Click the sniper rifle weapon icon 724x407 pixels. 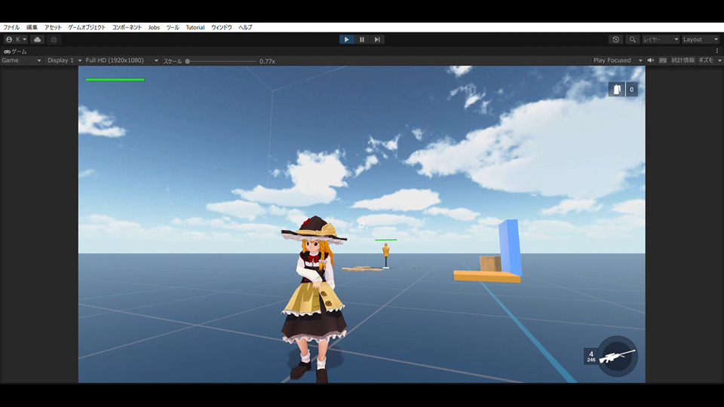point(618,357)
